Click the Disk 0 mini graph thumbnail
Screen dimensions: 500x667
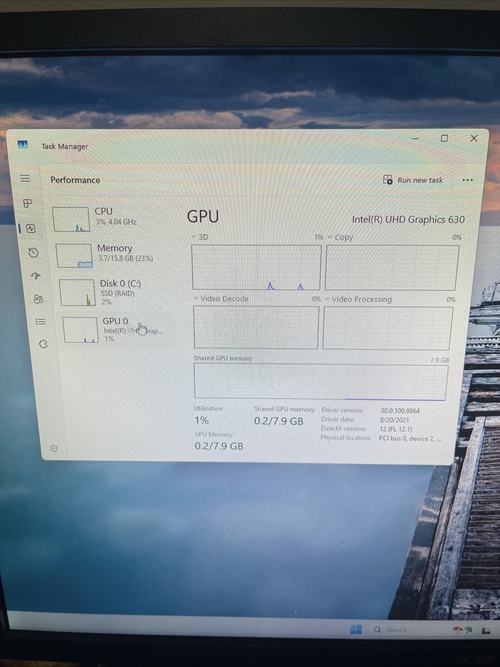pyautogui.click(x=78, y=292)
